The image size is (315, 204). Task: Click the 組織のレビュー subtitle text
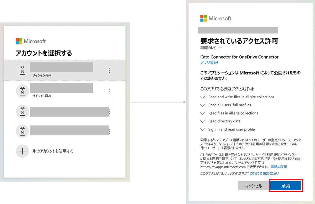point(211,48)
